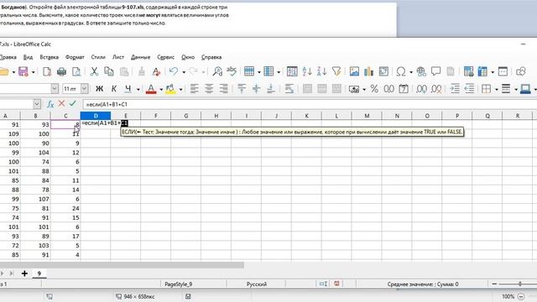Open borders dropdown arrow
The image size is (537, 302).
coord(496,90)
